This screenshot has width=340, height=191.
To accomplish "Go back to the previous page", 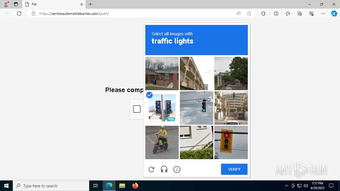I will tap(7, 14).
